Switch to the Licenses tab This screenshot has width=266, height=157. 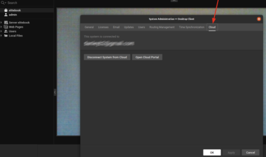click(103, 27)
